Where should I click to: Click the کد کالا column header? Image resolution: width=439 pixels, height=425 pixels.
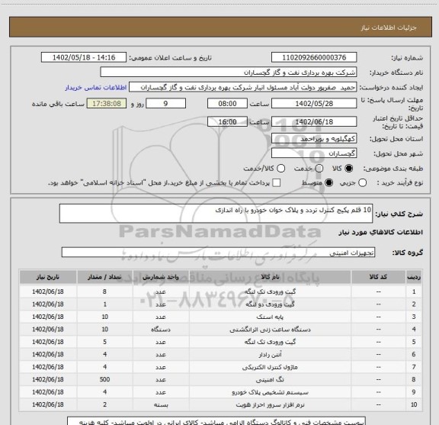click(378, 277)
